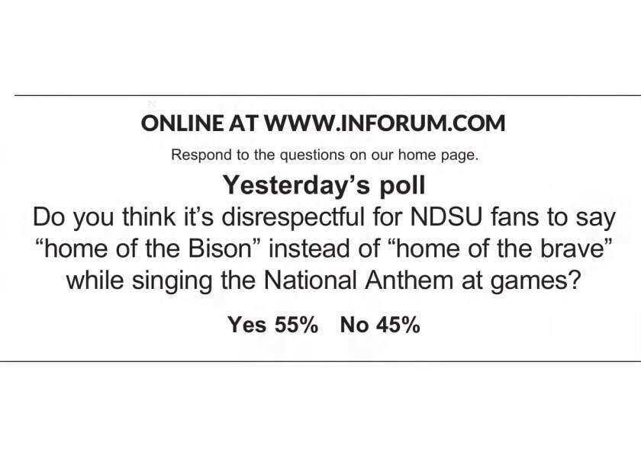Select the "No 45%" poll result
641x455 pixels.
pos(380,325)
